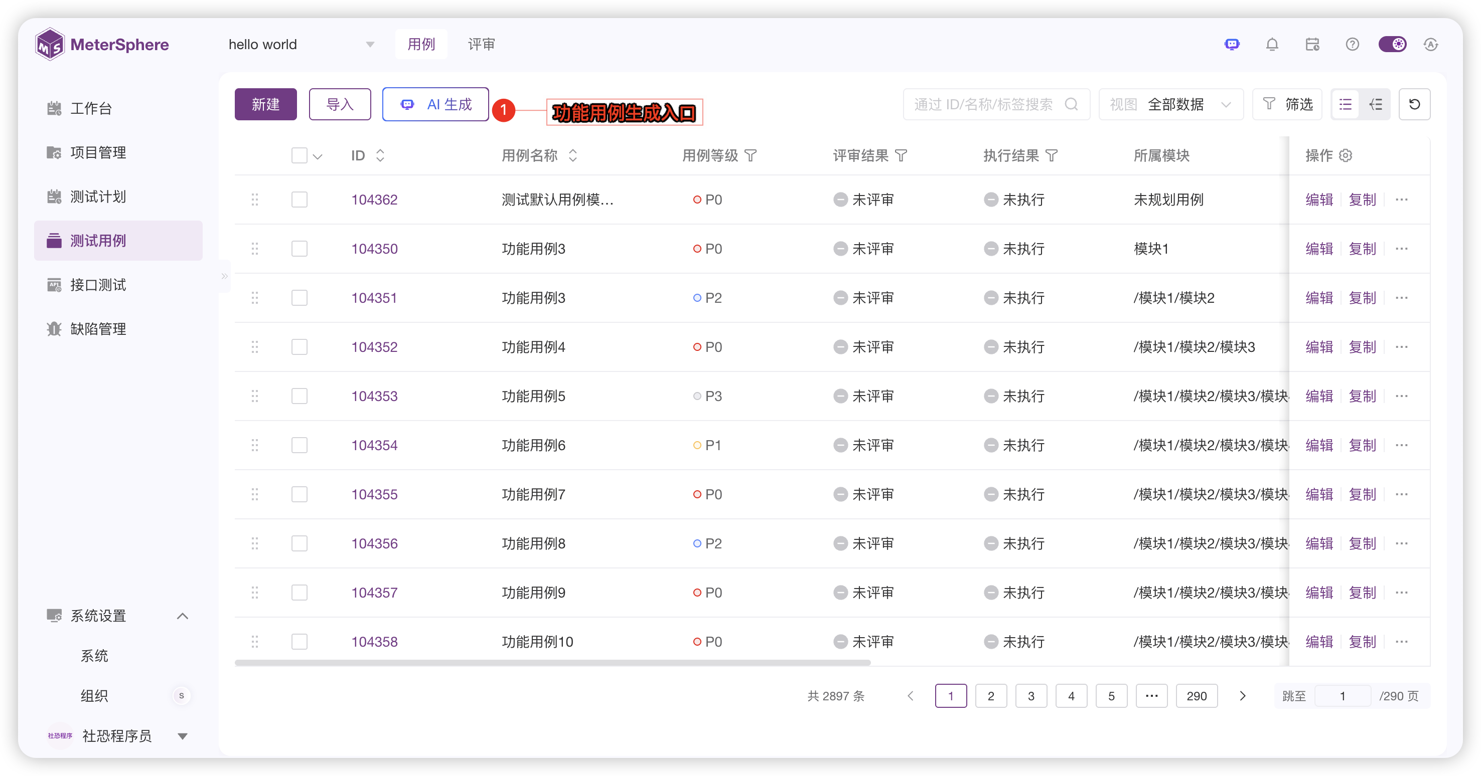The height and width of the screenshot is (776, 1481).
Task: Sort by case name column arrows
Action: click(572, 156)
